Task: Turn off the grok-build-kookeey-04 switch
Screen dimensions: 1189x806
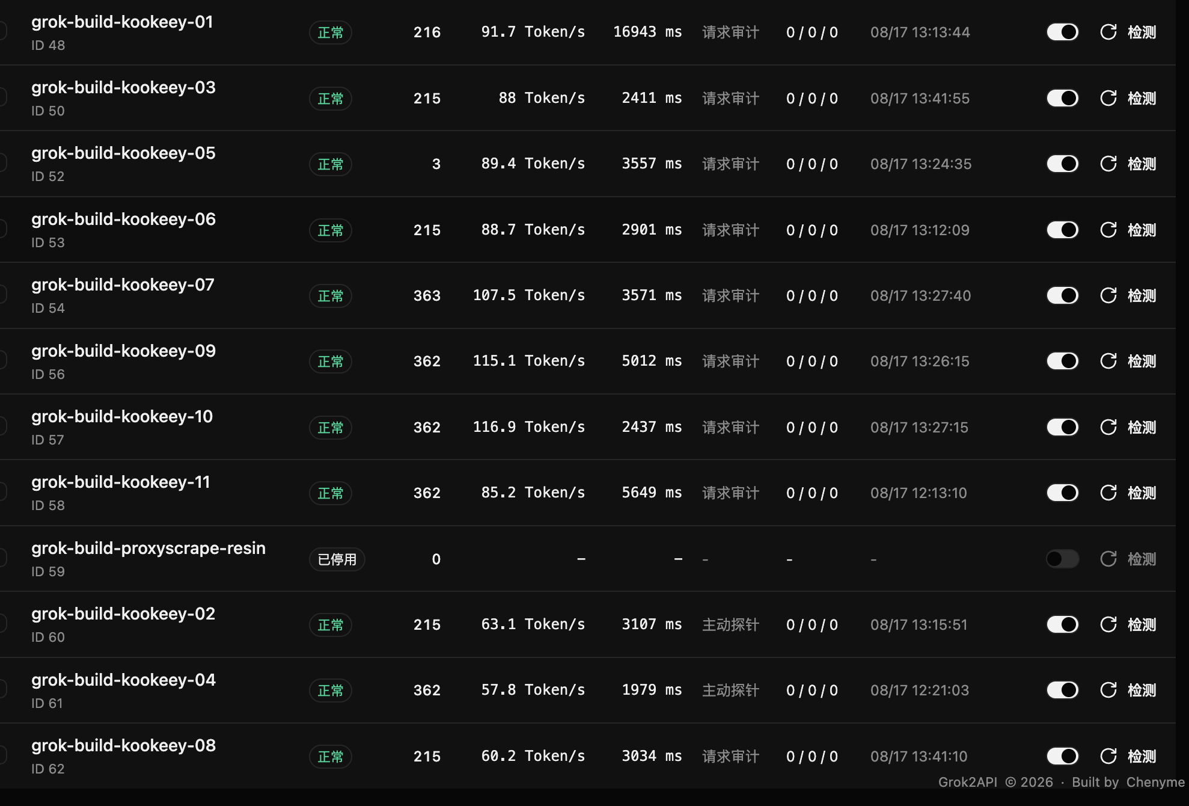Action: point(1062,690)
